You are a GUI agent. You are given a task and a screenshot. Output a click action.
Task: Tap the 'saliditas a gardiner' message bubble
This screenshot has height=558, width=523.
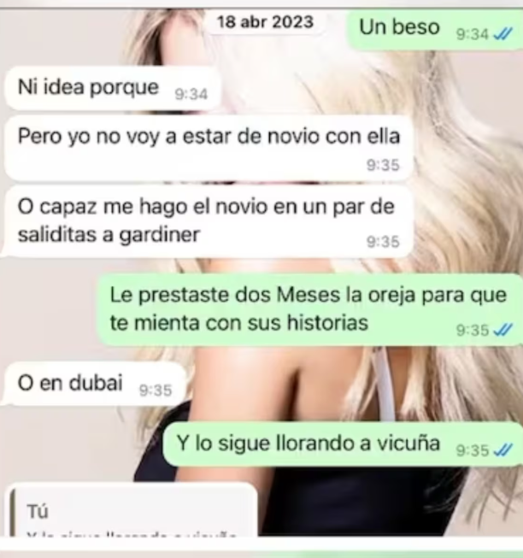tap(207, 221)
